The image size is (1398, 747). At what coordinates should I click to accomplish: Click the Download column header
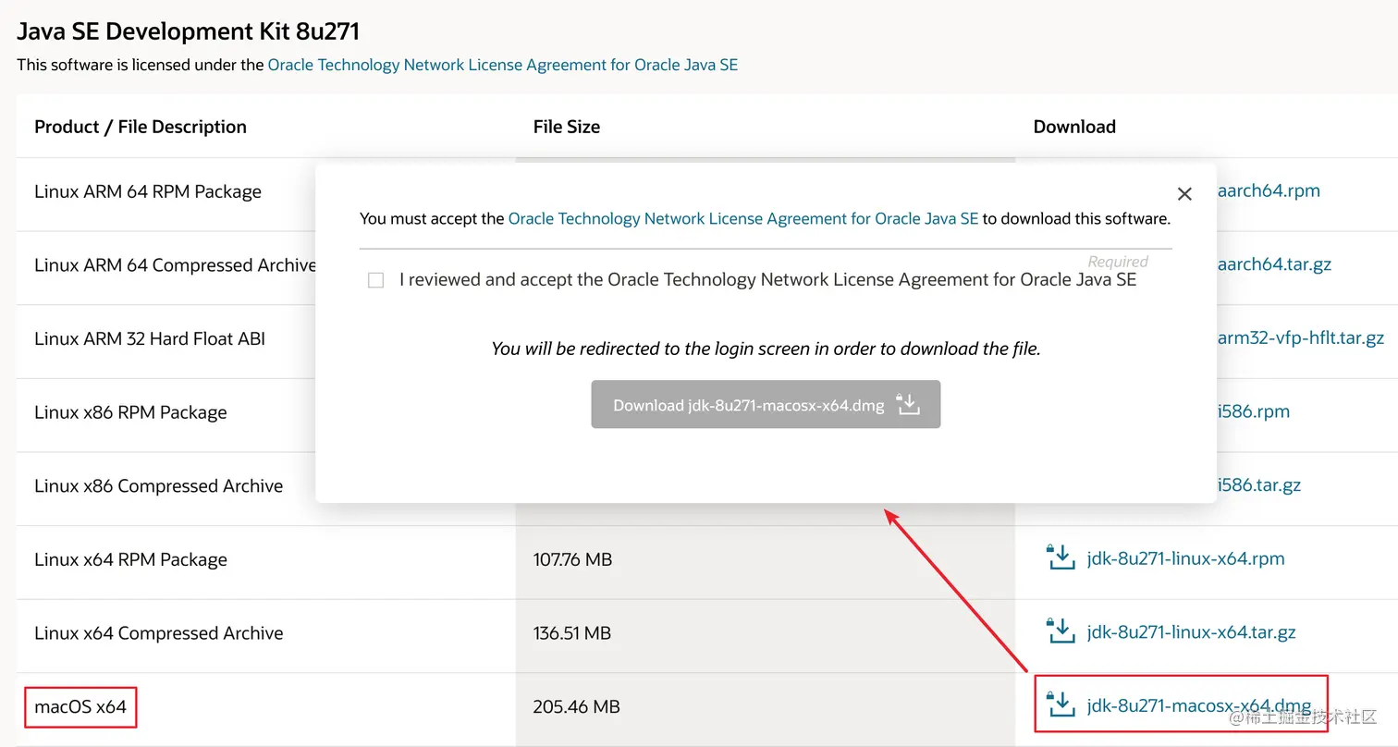pyautogui.click(x=1074, y=127)
